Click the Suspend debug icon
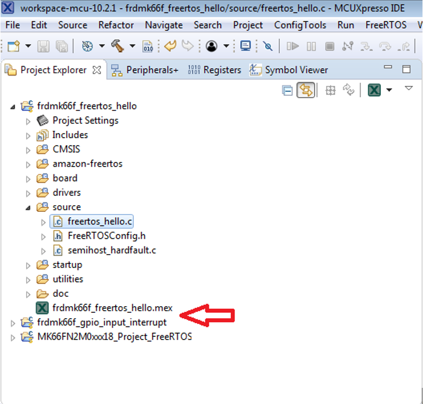 pyautogui.click(x=312, y=46)
